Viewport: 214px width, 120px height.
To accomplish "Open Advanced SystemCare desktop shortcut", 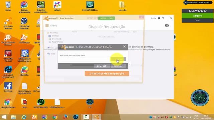I will [8, 72].
